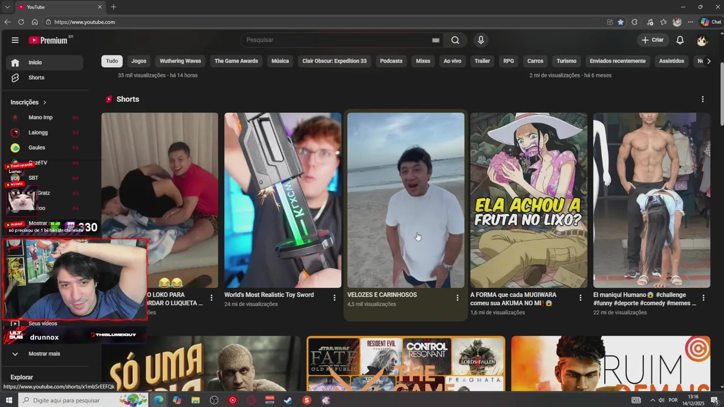Viewport: 724px width, 407px height.
Task: Show hidden tray icons chevron
Action: coord(652,400)
